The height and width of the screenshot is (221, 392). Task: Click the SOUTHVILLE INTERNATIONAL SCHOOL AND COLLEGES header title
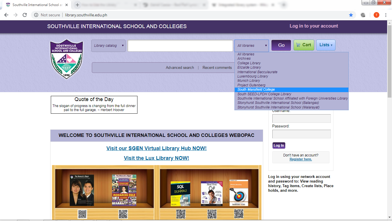point(117,26)
